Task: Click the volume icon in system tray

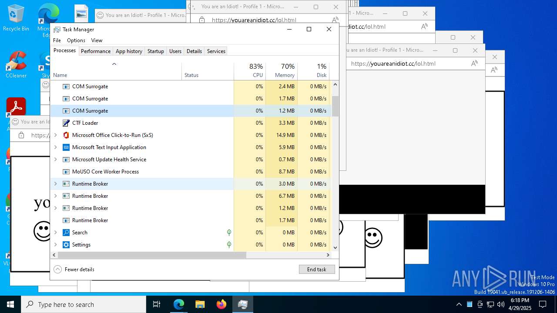Action: coord(501,304)
